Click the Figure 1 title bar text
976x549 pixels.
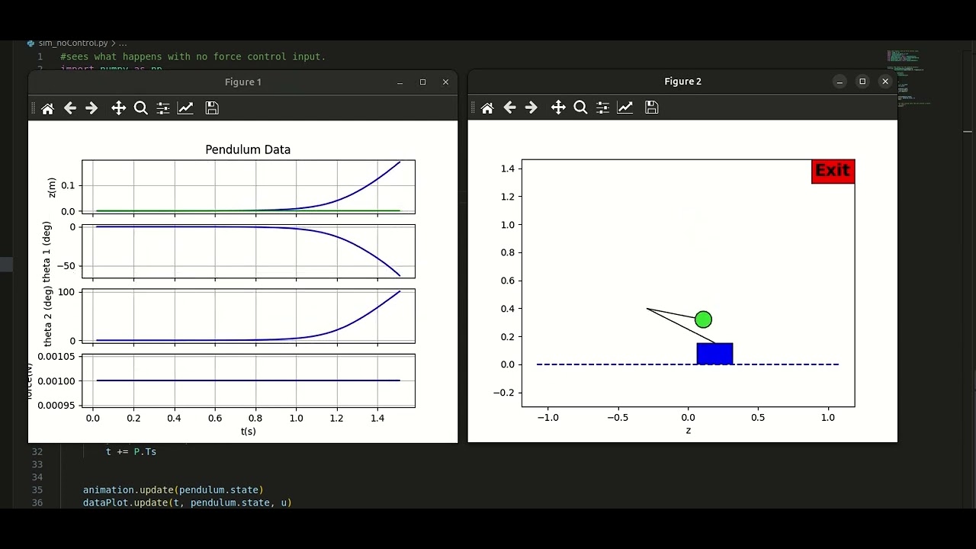point(243,82)
